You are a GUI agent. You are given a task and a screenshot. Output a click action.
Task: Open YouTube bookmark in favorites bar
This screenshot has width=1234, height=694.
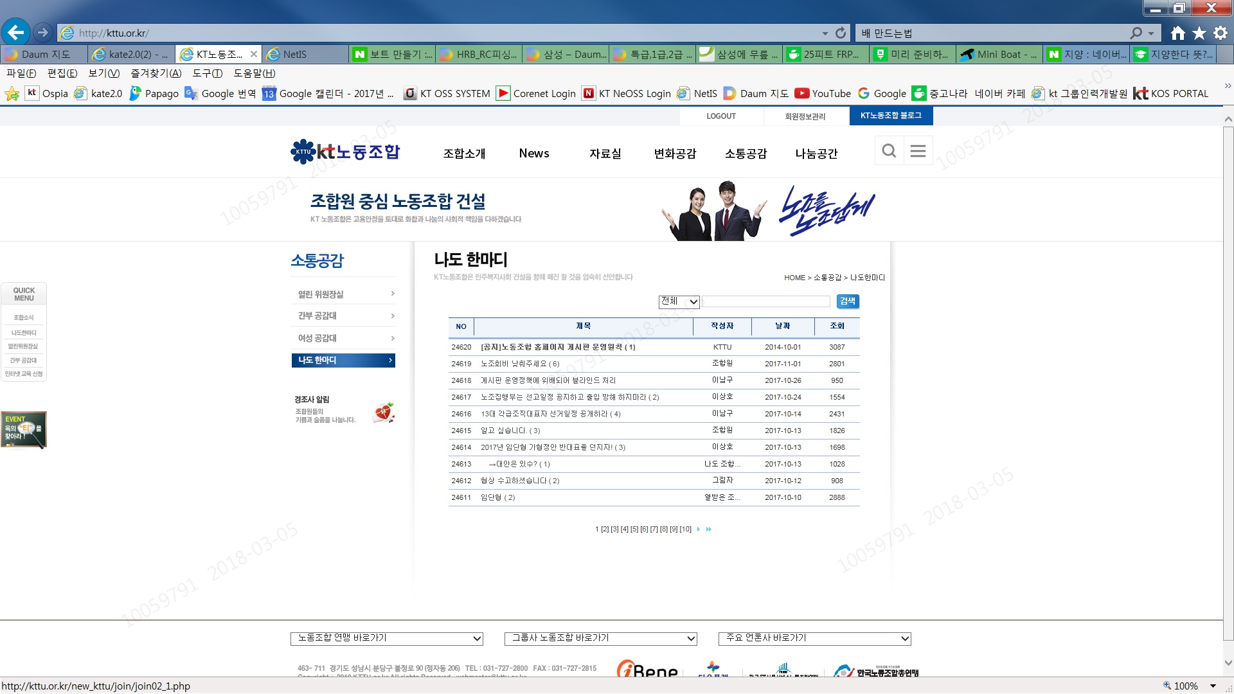pos(823,93)
